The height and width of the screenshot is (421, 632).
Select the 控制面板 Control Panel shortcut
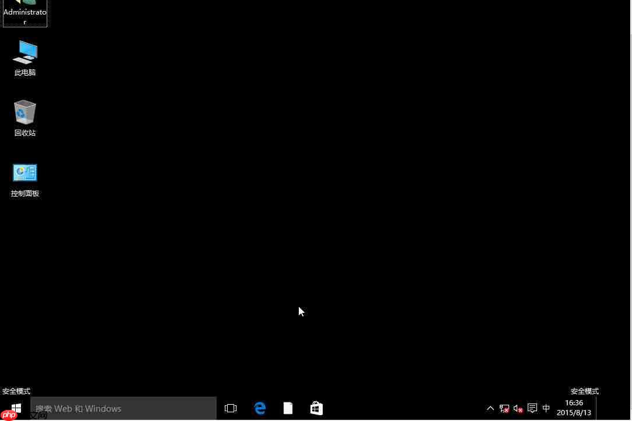25,178
